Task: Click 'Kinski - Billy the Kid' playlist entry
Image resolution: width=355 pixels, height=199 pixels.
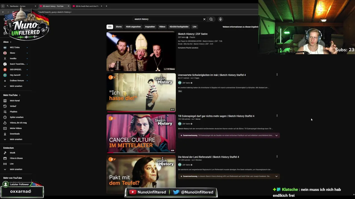Action: click(195, 44)
